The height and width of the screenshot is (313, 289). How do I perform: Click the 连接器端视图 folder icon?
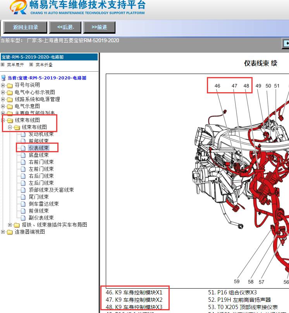click(x=10, y=232)
